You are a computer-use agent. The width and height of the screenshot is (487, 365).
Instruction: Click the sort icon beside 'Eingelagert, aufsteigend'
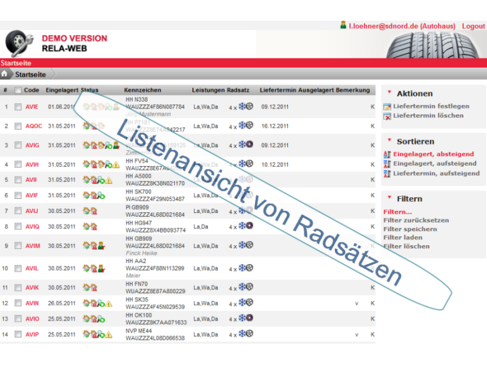coord(387,164)
